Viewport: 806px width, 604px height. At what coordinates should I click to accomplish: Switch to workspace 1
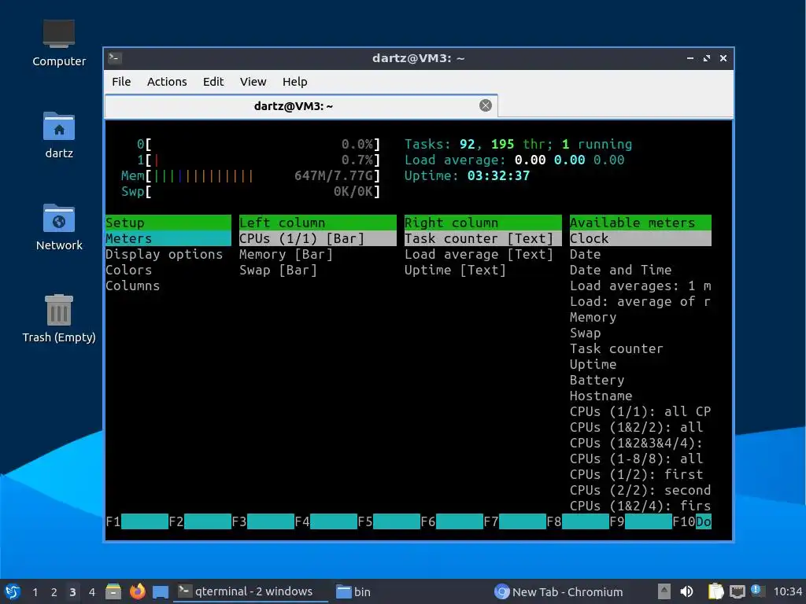tap(35, 592)
